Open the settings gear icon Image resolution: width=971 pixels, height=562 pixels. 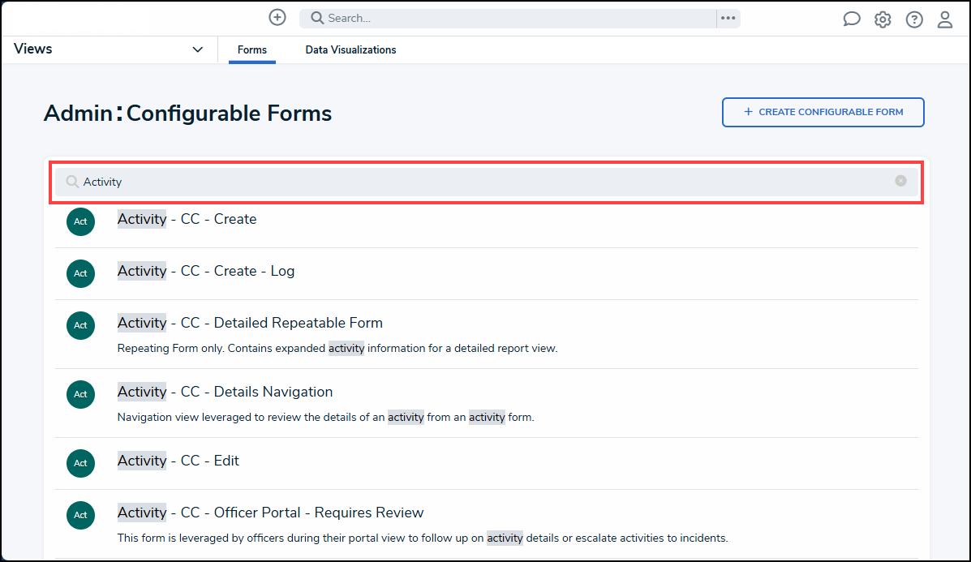883,19
